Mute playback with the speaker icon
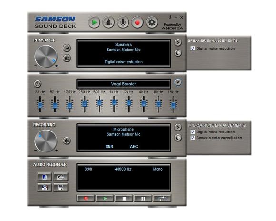The height and width of the screenshot is (221, 276). (x=67, y=58)
